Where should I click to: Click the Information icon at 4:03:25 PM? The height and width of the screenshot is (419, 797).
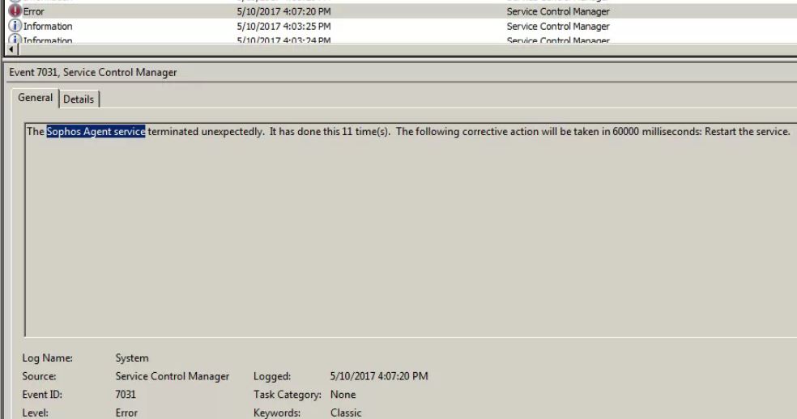15,25
